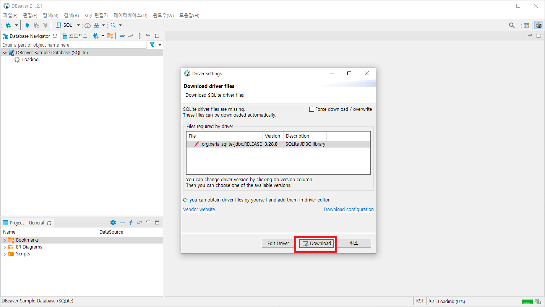The image size is (545, 307).
Task: Open the 도움말(H) menu
Action: pos(189,15)
